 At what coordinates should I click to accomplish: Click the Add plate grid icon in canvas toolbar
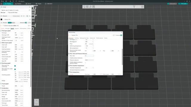point(87,7)
